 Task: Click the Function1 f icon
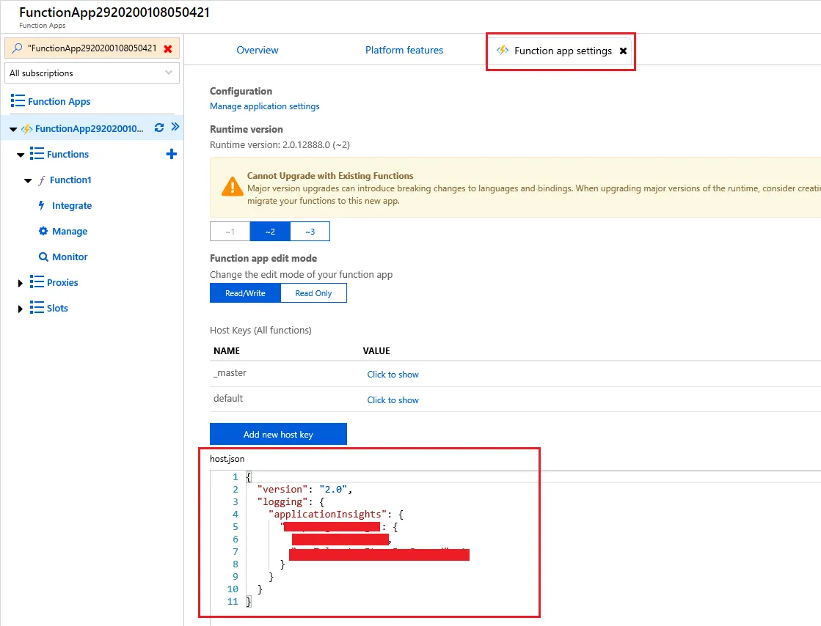click(x=41, y=180)
